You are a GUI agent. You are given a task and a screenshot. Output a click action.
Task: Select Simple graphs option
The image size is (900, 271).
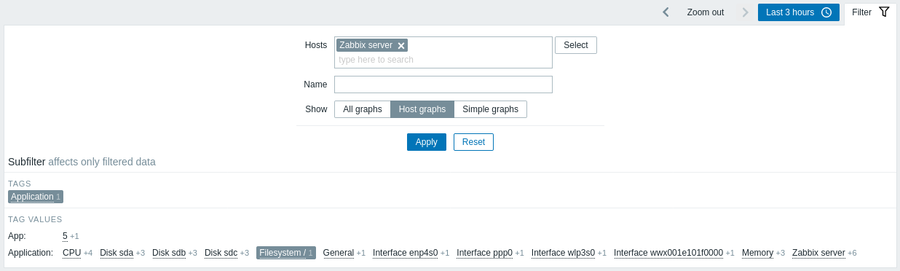tap(490, 109)
